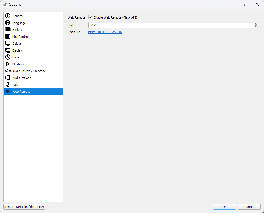This screenshot has height=213, width=264.
Task: Increase Port value with up arrow
Action: (x=255, y=24)
